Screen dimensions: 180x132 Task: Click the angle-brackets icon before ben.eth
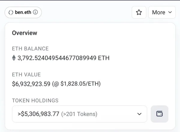pyautogui.click(x=10, y=12)
